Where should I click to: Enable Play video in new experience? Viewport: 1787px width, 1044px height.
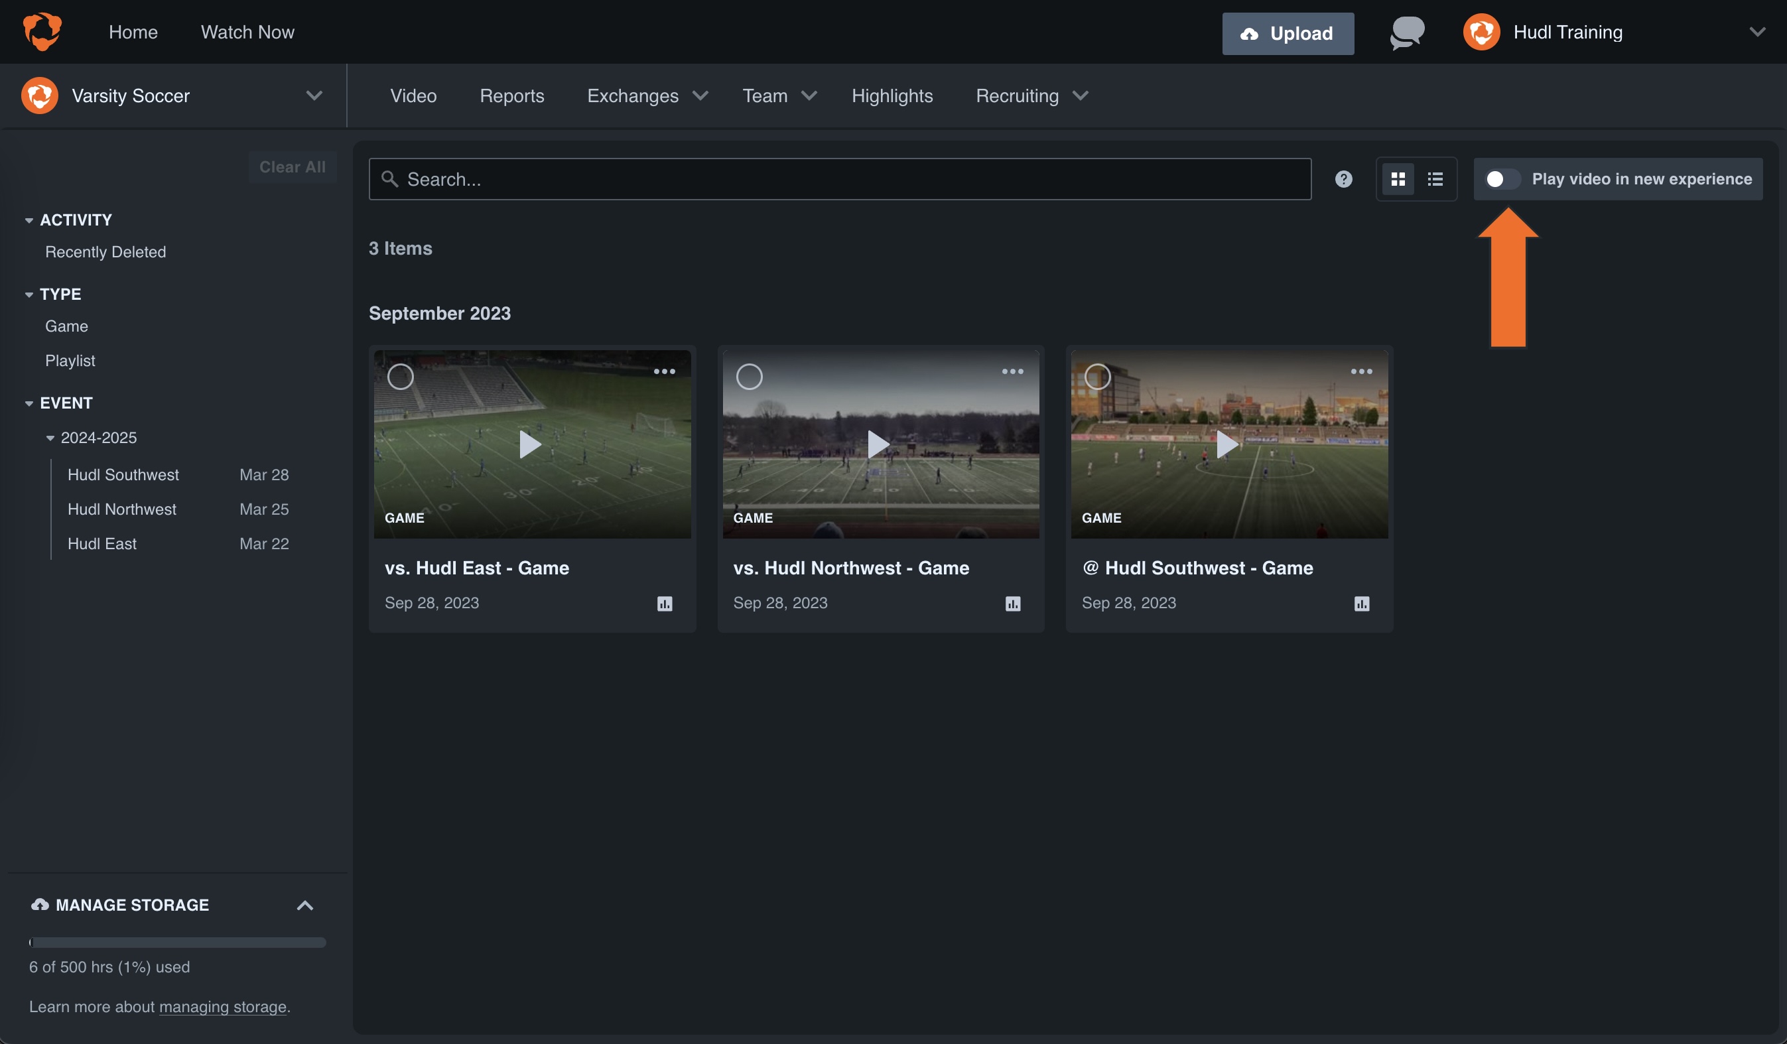pos(1500,178)
